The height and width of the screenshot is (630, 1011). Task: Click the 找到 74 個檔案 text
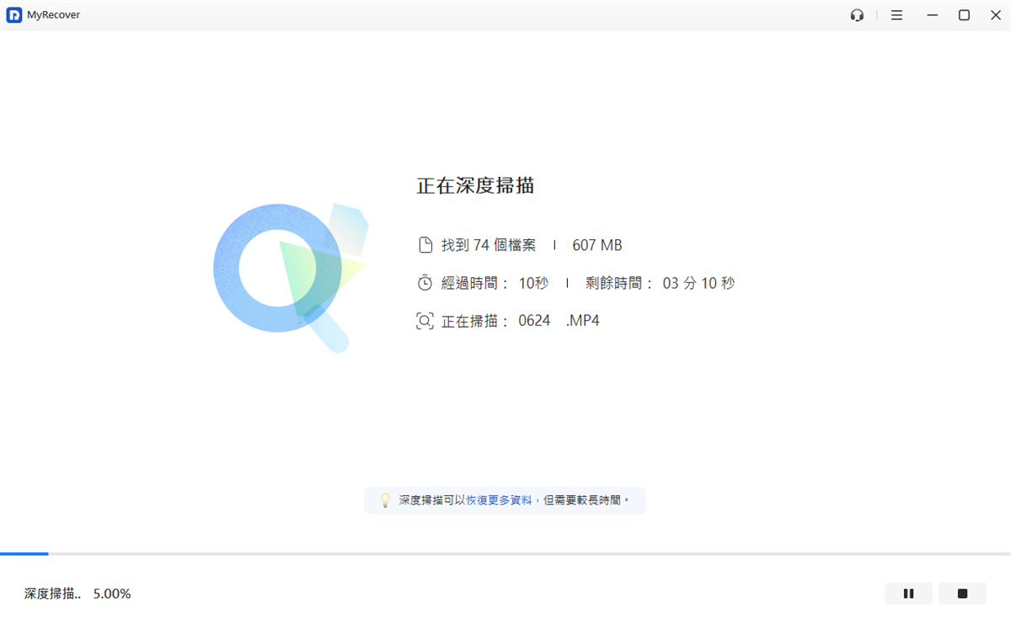click(489, 245)
